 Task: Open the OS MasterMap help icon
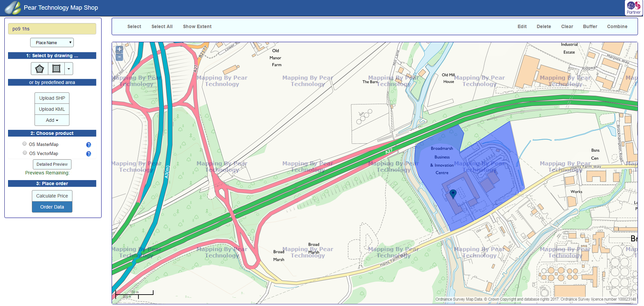point(89,145)
